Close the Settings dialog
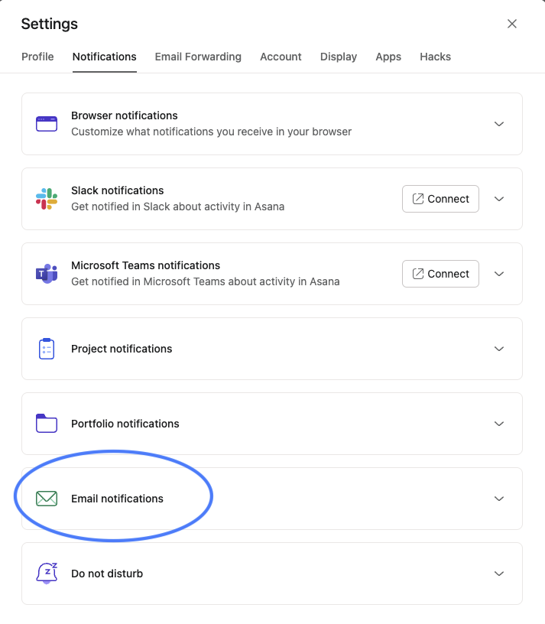Image resolution: width=545 pixels, height=624 pixels. tap(512, 24)
